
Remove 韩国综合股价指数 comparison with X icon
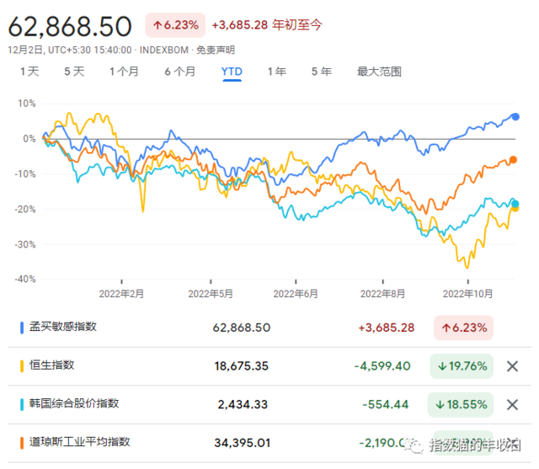pyautogui.click(x=512, y=405)
